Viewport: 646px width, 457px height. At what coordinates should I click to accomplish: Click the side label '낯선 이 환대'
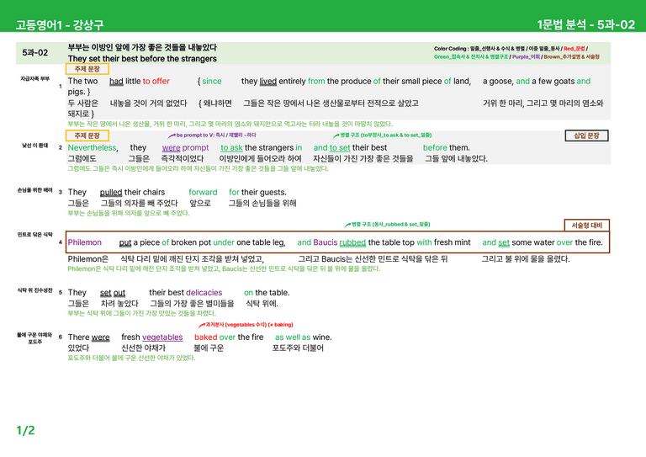coord(35,146)
